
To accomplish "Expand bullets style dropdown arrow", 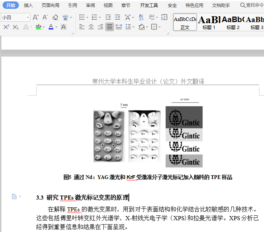I will 87,17.
